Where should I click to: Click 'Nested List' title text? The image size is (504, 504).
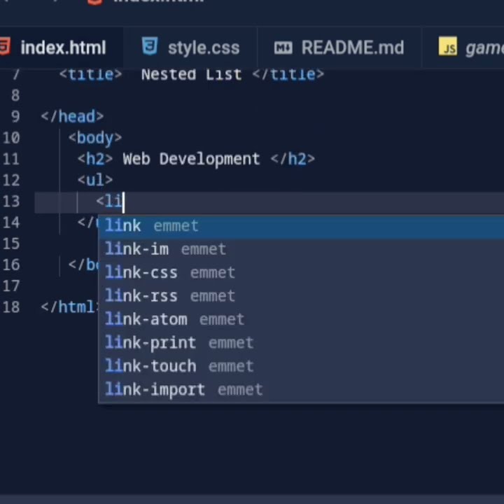[x=191, y=75]
